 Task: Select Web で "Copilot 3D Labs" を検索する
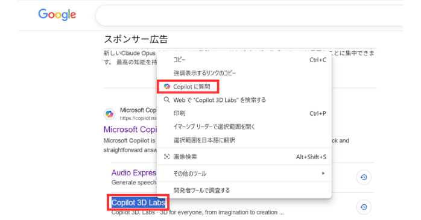(x=244, y=100)
